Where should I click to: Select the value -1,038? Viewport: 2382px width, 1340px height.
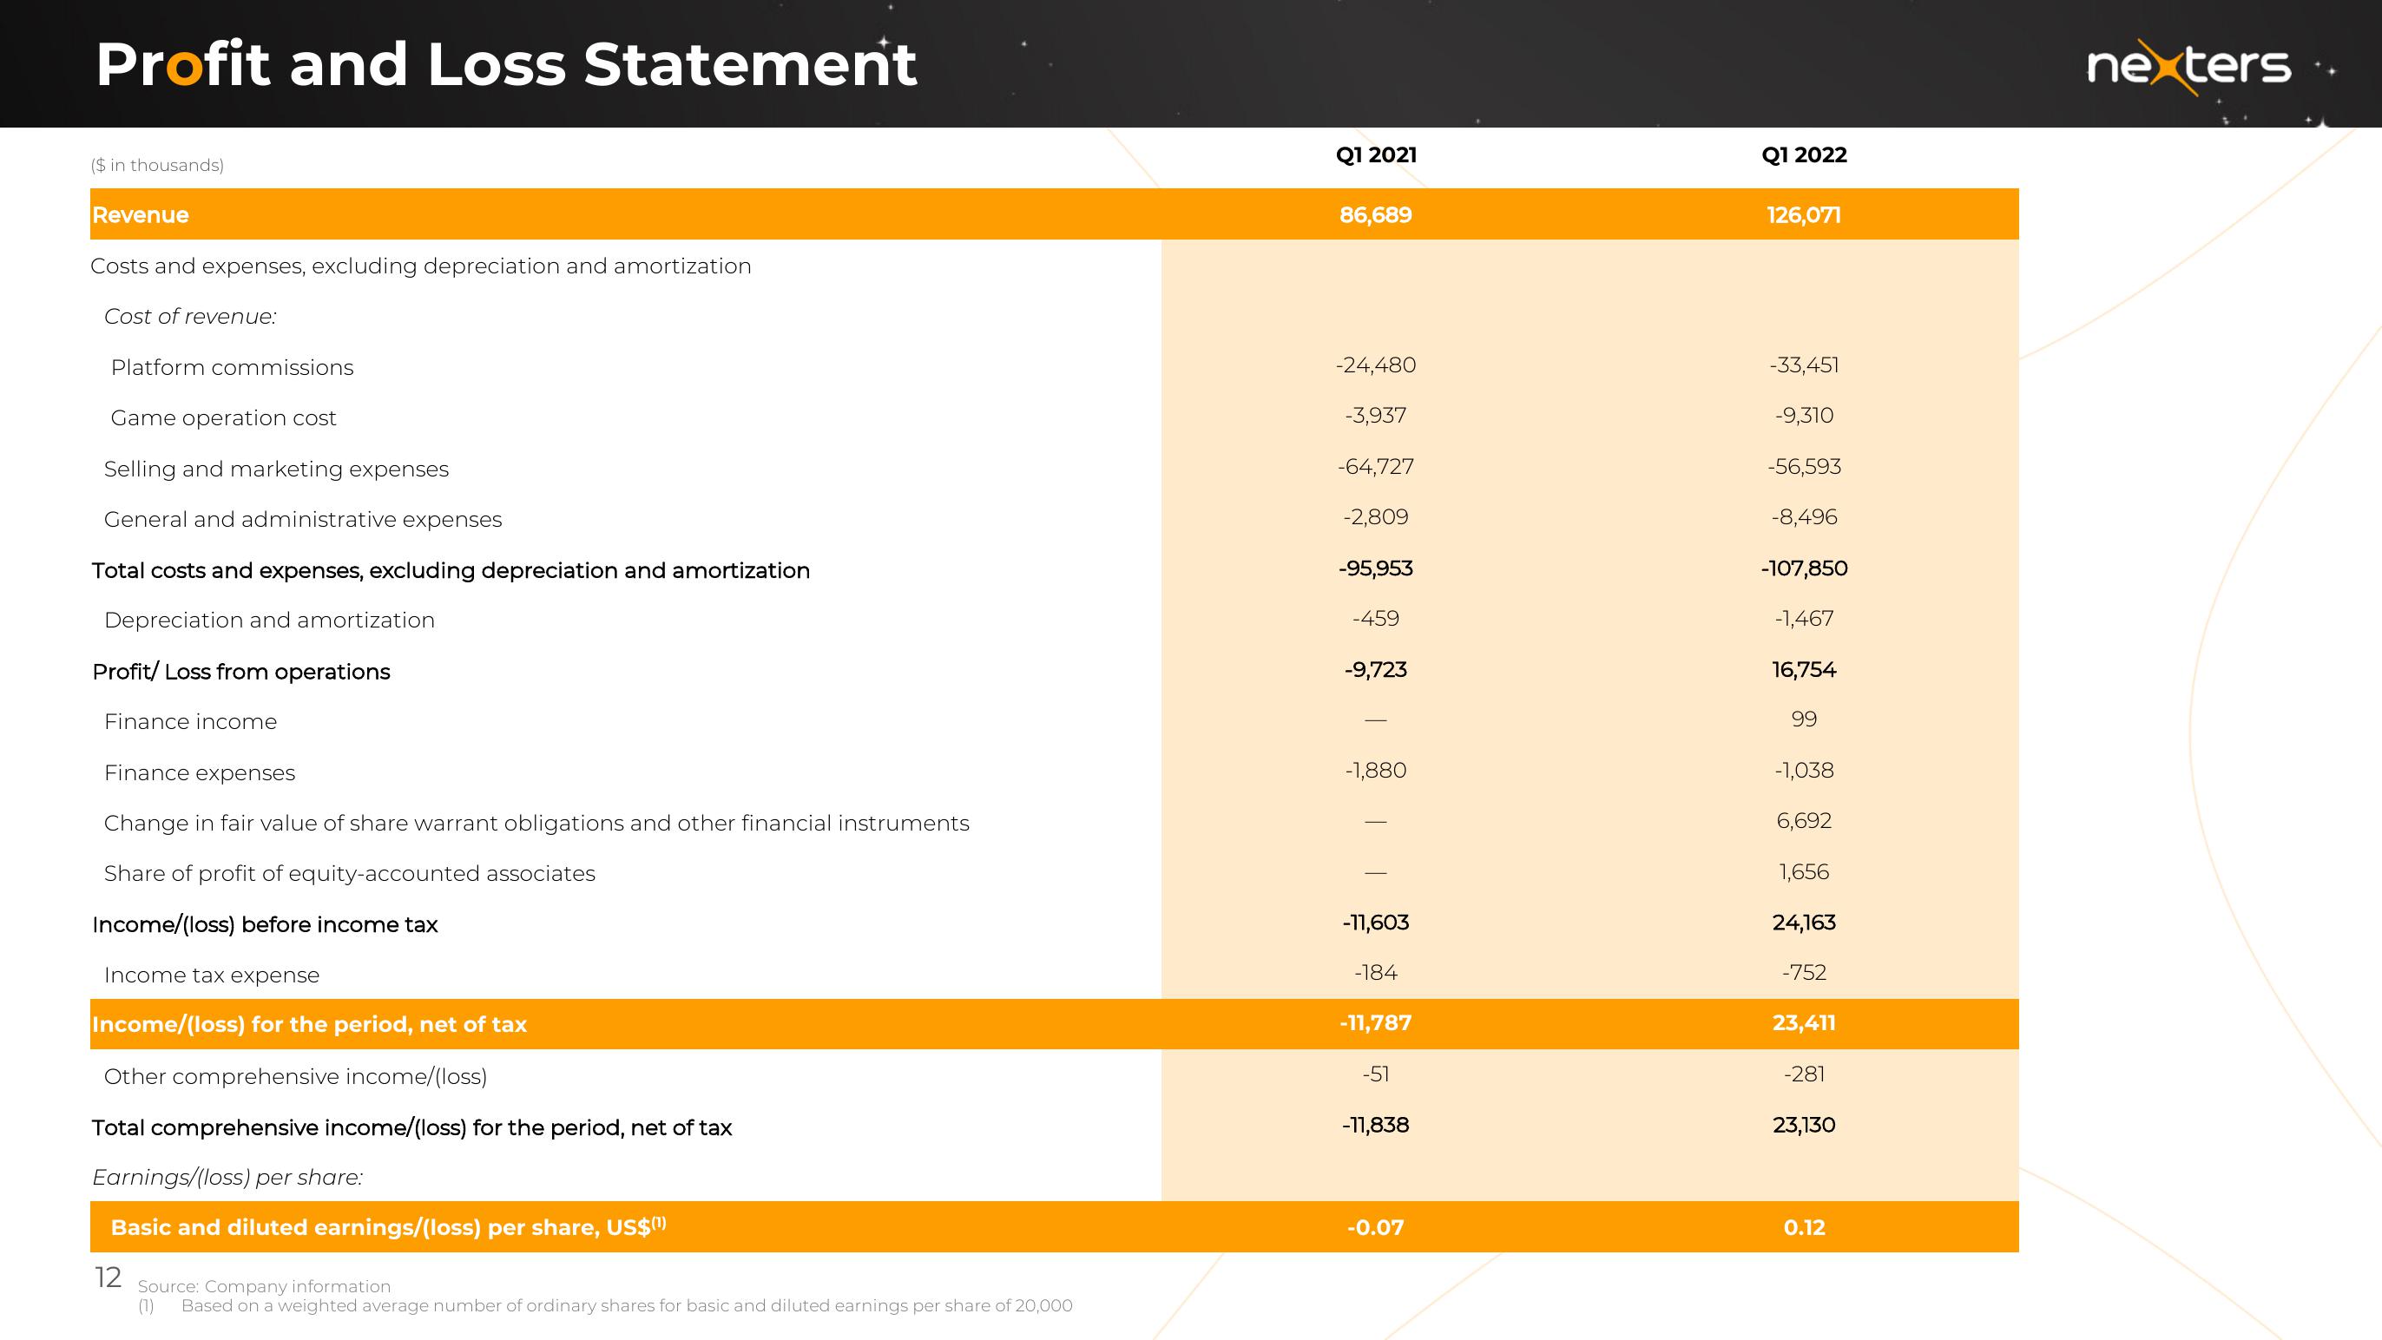pyautogui.click(x=1804, y=771)
